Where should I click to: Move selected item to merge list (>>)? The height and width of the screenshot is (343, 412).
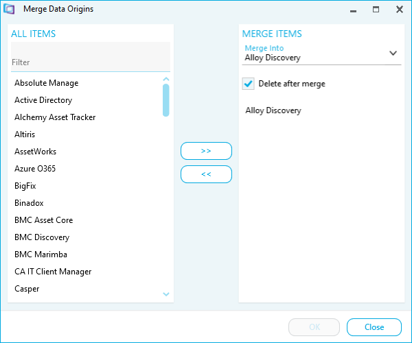click(x=206, y=151)
